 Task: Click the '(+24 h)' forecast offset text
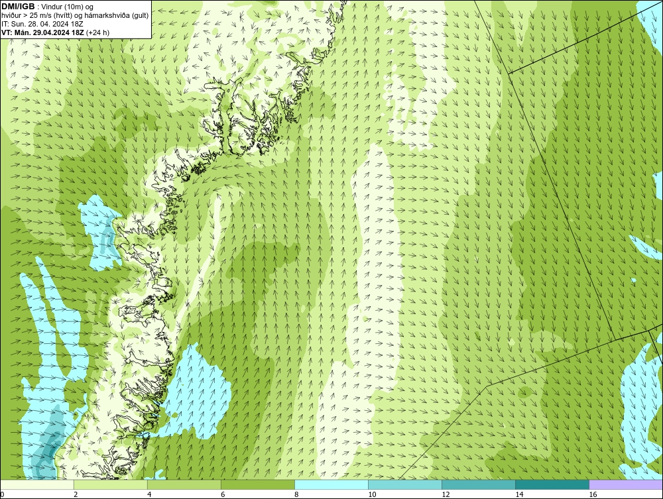click(x=97, y=32)
